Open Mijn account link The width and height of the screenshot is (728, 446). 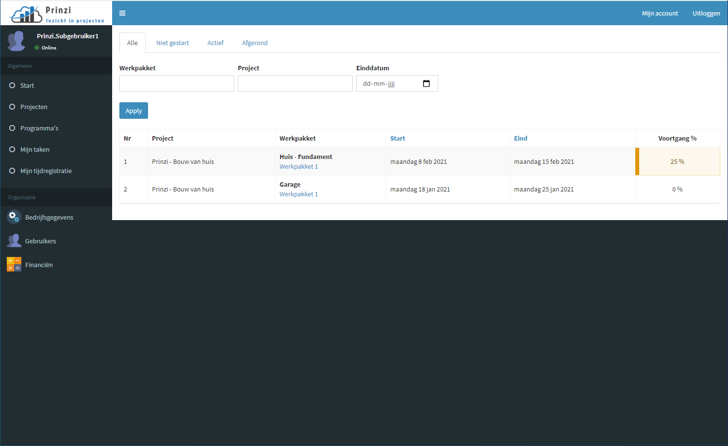(x=660, y=13)
